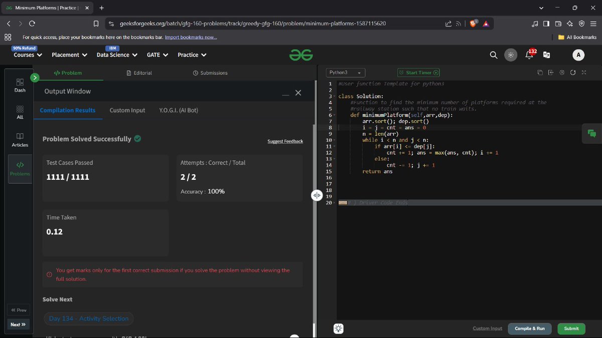Open the language translate icon
This screenshot has height=338, width=602.
click(547, 55)
